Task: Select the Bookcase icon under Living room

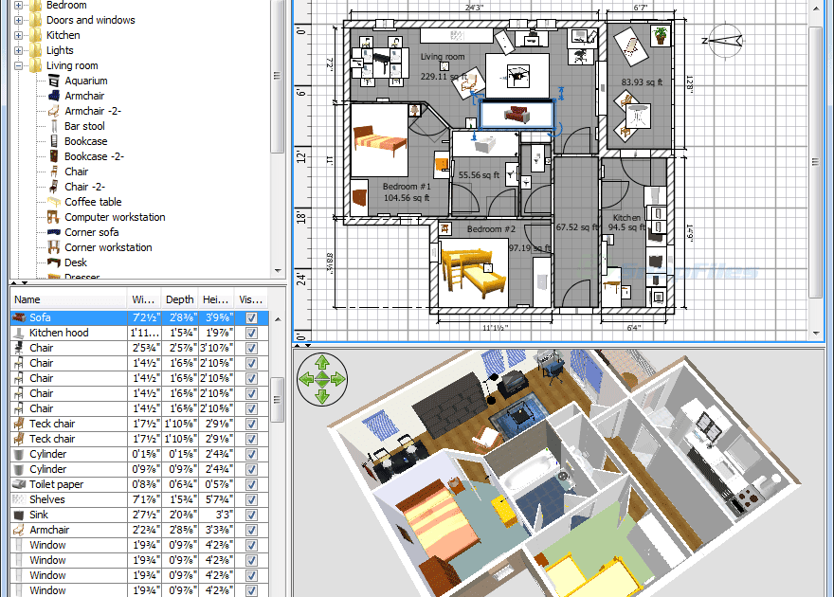Action: click(x=53, y=141)
